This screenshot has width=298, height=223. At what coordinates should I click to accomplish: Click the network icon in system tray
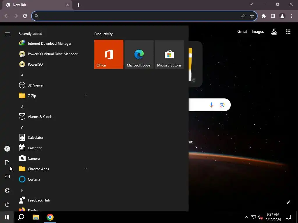(253, 217)
